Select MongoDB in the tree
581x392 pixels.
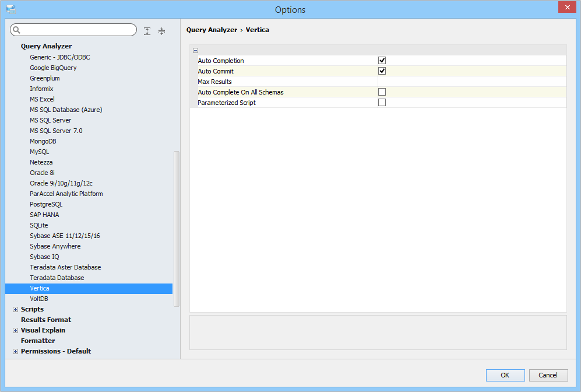pos(43,141)
